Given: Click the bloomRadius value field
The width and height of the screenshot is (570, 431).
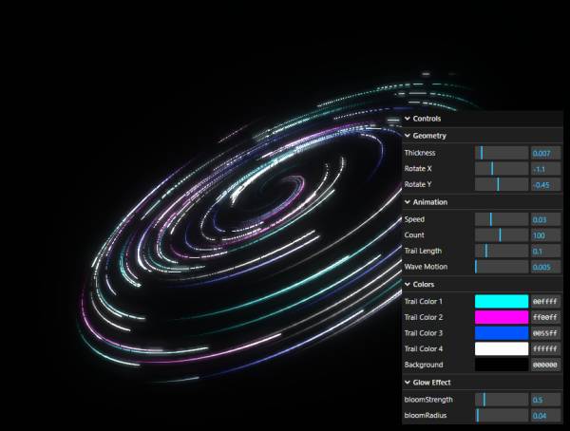Looking at the screenshot, I should pyautogui.click(x=545, y=416).
